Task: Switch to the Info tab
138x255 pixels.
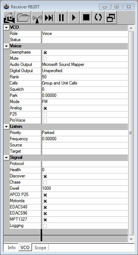Action: [x=12, y=247]
